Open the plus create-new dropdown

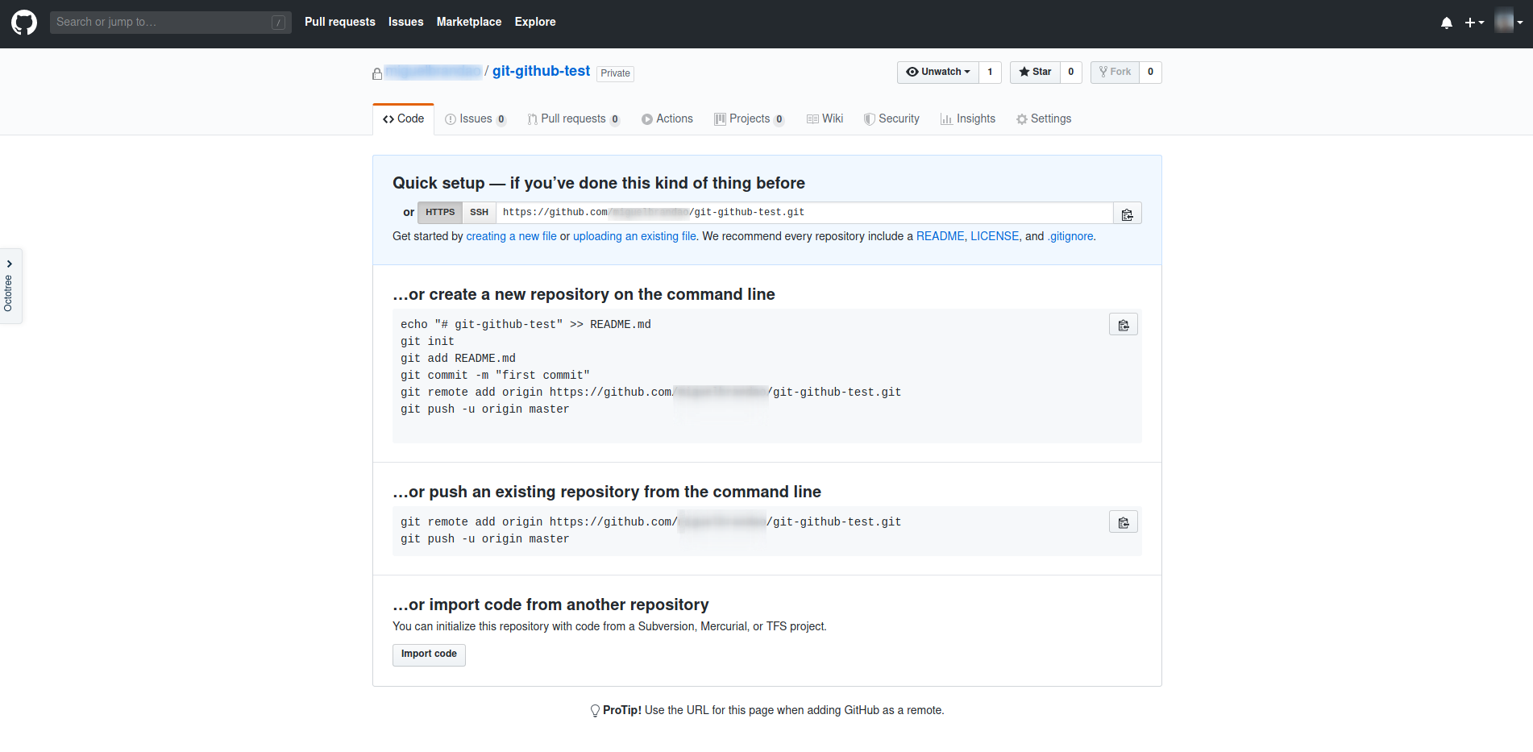click(x=1474, y=23)
